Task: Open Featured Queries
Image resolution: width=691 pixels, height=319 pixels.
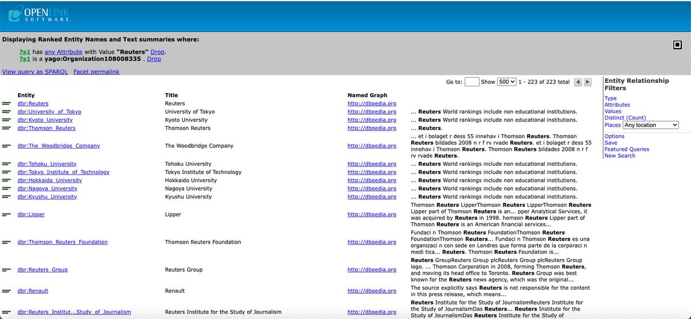Action: 627,149
